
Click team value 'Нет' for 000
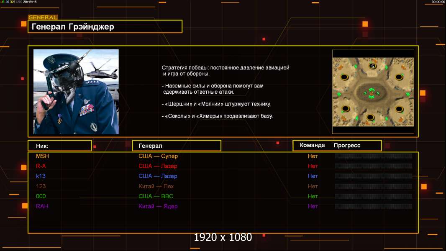[x=313, y=196]
